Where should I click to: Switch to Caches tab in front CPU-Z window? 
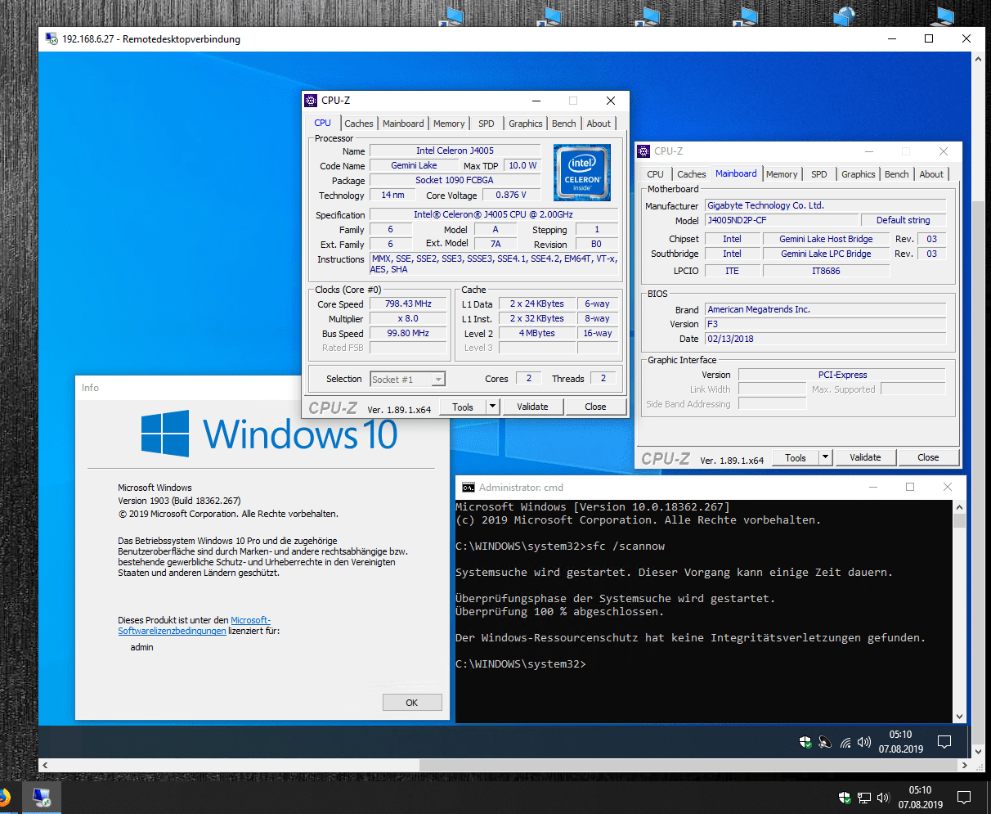pos(358,124)
